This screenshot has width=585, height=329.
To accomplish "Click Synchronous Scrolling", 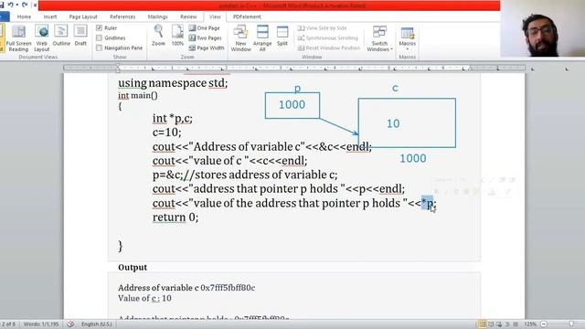I will pyautogui.click(x=327, y=37).
